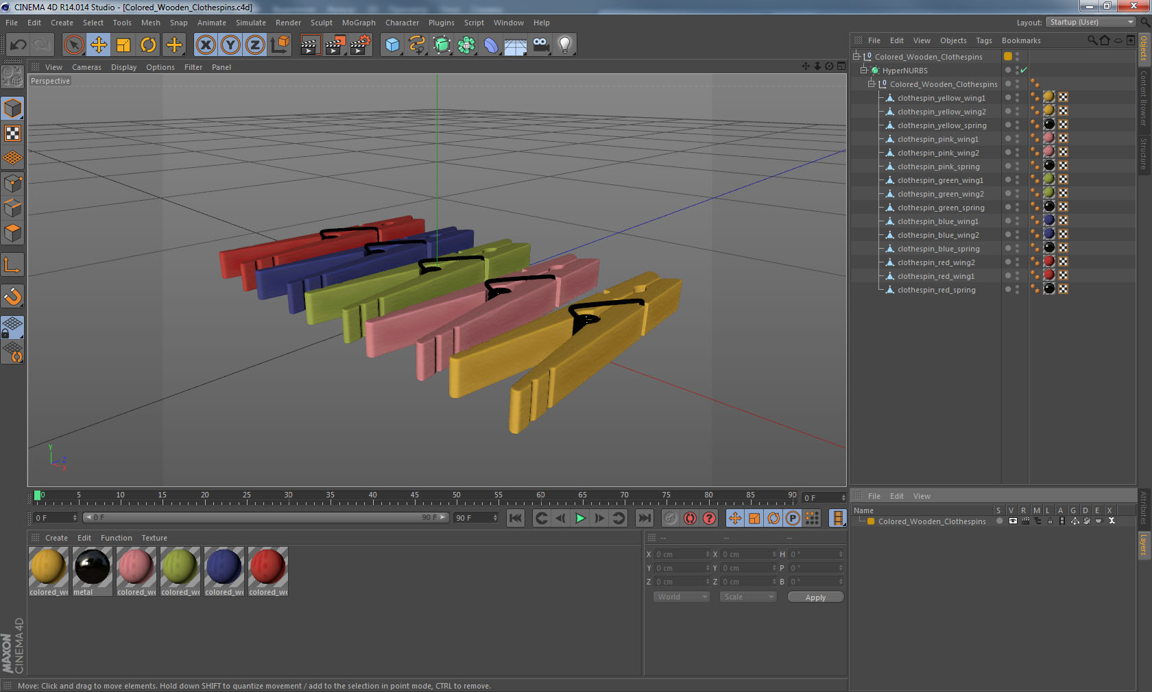Screen dimensions: 1152x692
Task: Go to start of animation
Action: click(x=516, y=518)
